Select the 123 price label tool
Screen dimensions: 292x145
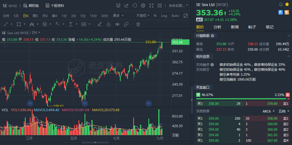(84, 24)
